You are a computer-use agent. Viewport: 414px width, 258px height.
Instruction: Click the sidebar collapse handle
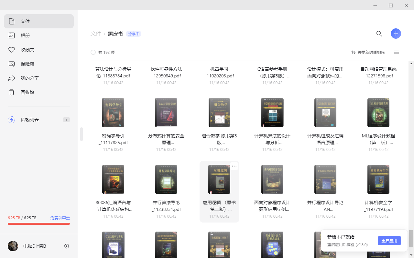82,134
